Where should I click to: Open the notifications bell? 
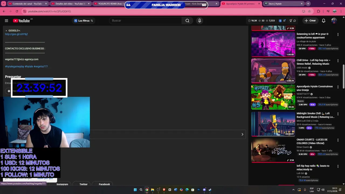(x=323, y=21)
